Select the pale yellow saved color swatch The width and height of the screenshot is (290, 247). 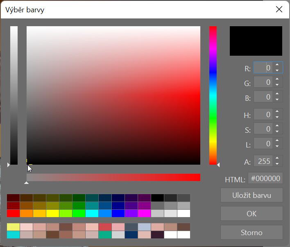click(x=14, y=227)
